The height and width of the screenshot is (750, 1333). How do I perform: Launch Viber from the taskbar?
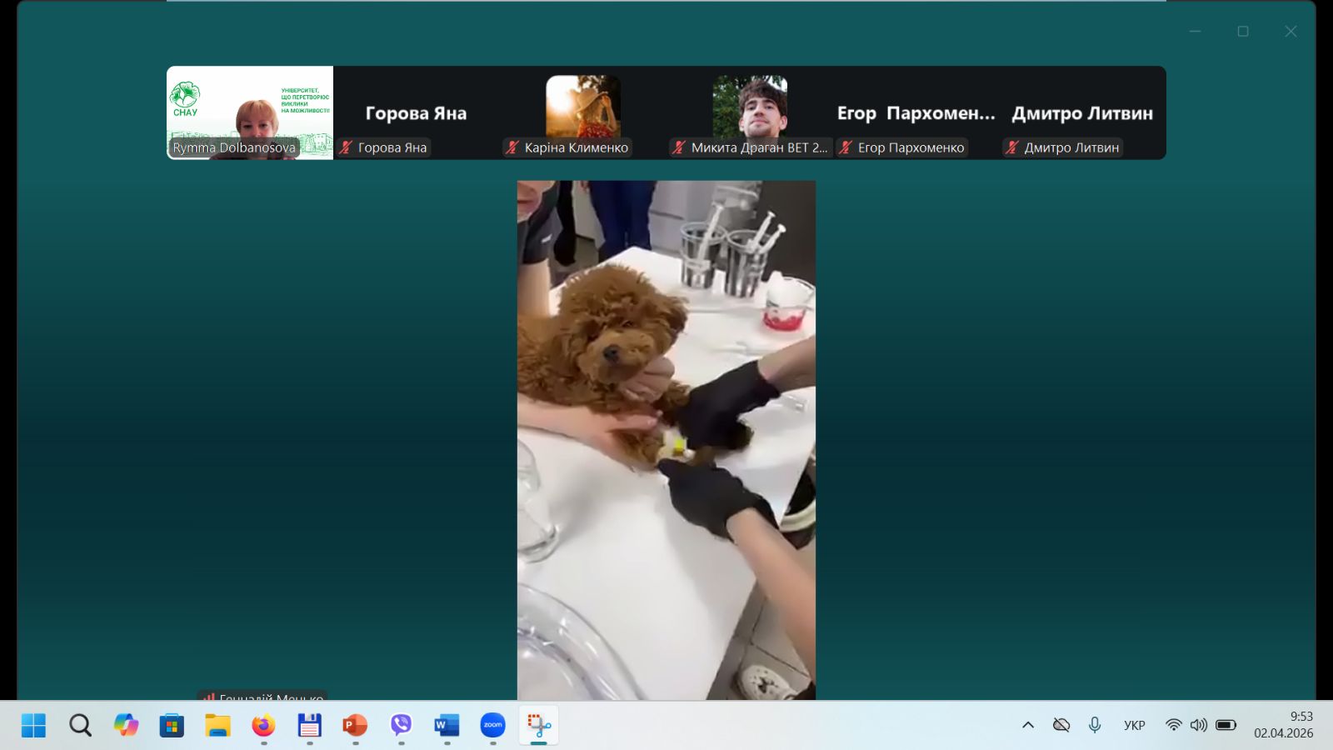(402, 725)
